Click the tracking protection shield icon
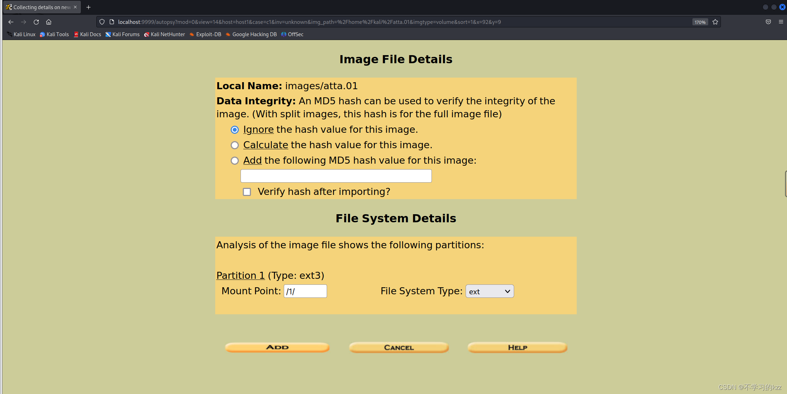The image size is (787, 394). click(x=102, y=22)
